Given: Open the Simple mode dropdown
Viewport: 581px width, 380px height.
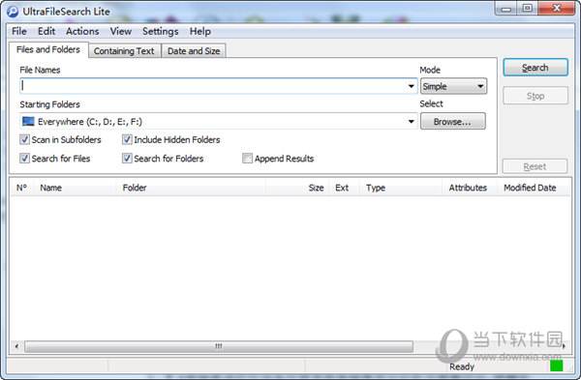Looking at the screenshot, I should point(453,86).
